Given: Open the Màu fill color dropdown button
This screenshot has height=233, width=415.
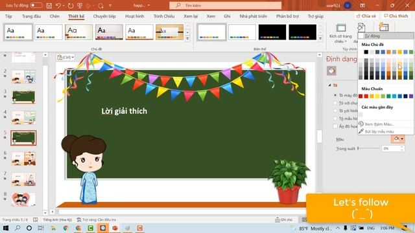Looking at the screenshot, I should point(397,139).
